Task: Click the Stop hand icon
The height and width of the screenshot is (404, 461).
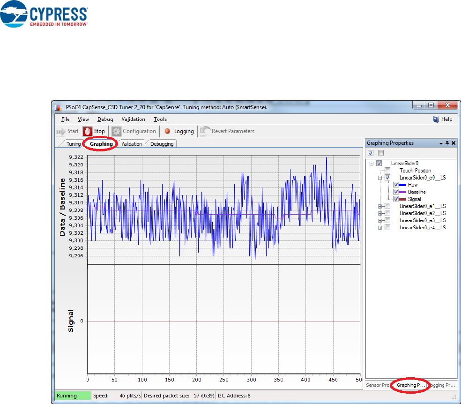Action: (87, 131)
